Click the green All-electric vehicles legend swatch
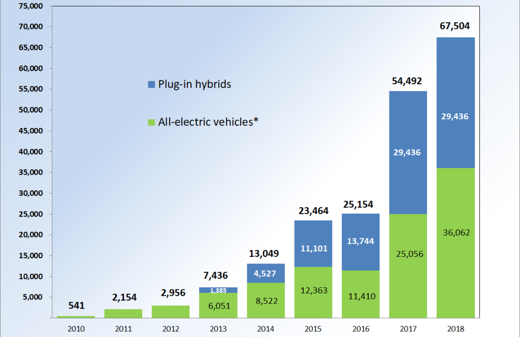Viewport: 520px width, 337px height. [151, 122]
